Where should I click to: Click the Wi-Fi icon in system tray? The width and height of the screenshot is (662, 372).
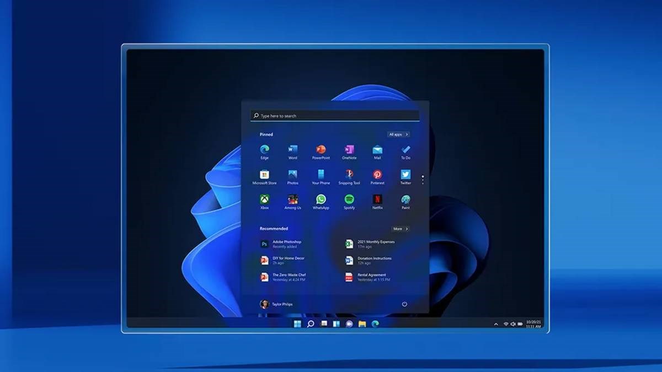[506, 324]
